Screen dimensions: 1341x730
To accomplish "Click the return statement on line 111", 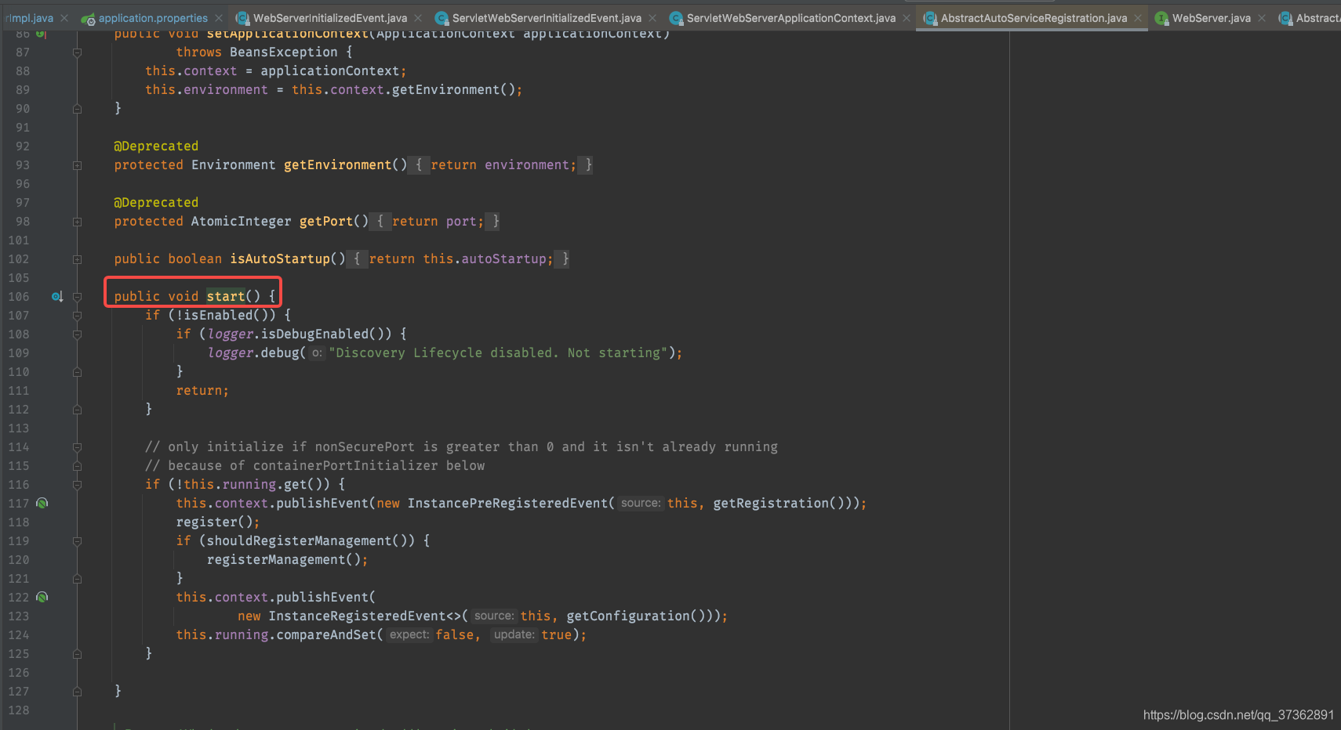I will 202,390.
